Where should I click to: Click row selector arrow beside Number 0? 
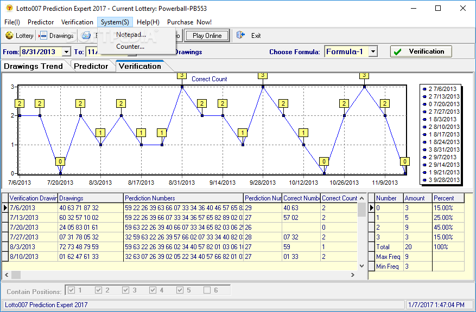coord(372,208)
